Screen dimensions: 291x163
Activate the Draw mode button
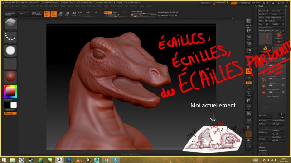(x=53, y=14)
